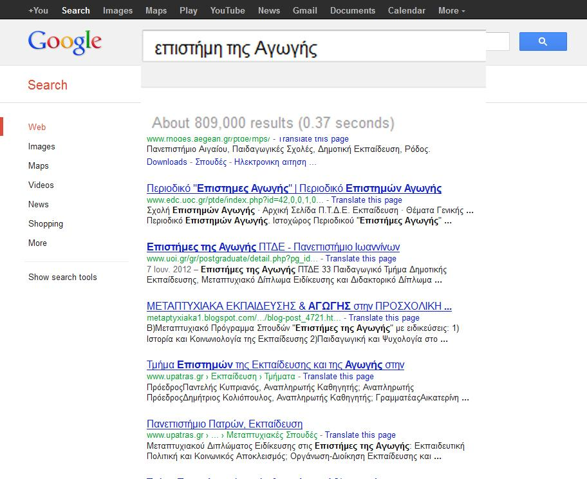Expand More filters in the left sidebar

point(37,243)
